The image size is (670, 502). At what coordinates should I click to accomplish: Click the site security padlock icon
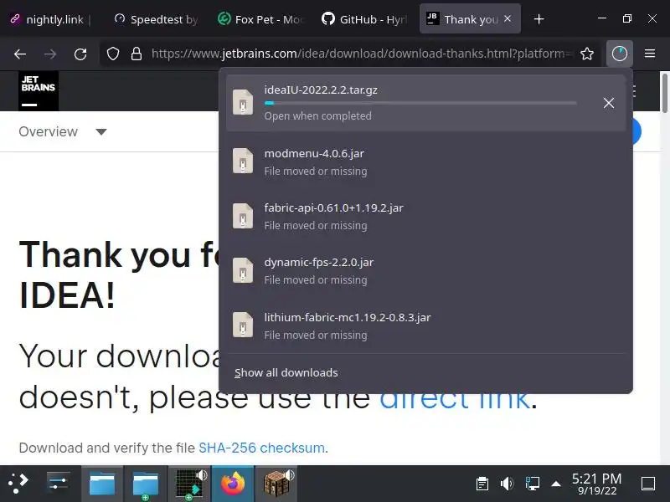(x=137, y=54)
